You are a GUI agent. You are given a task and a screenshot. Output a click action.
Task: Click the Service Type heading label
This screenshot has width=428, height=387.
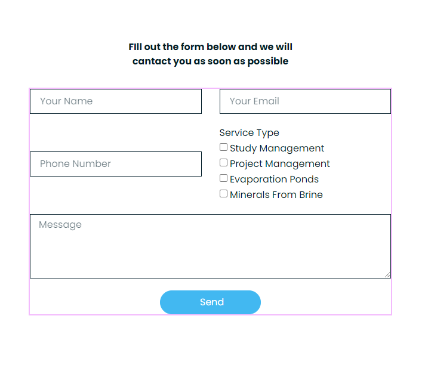tap(249, 133)
